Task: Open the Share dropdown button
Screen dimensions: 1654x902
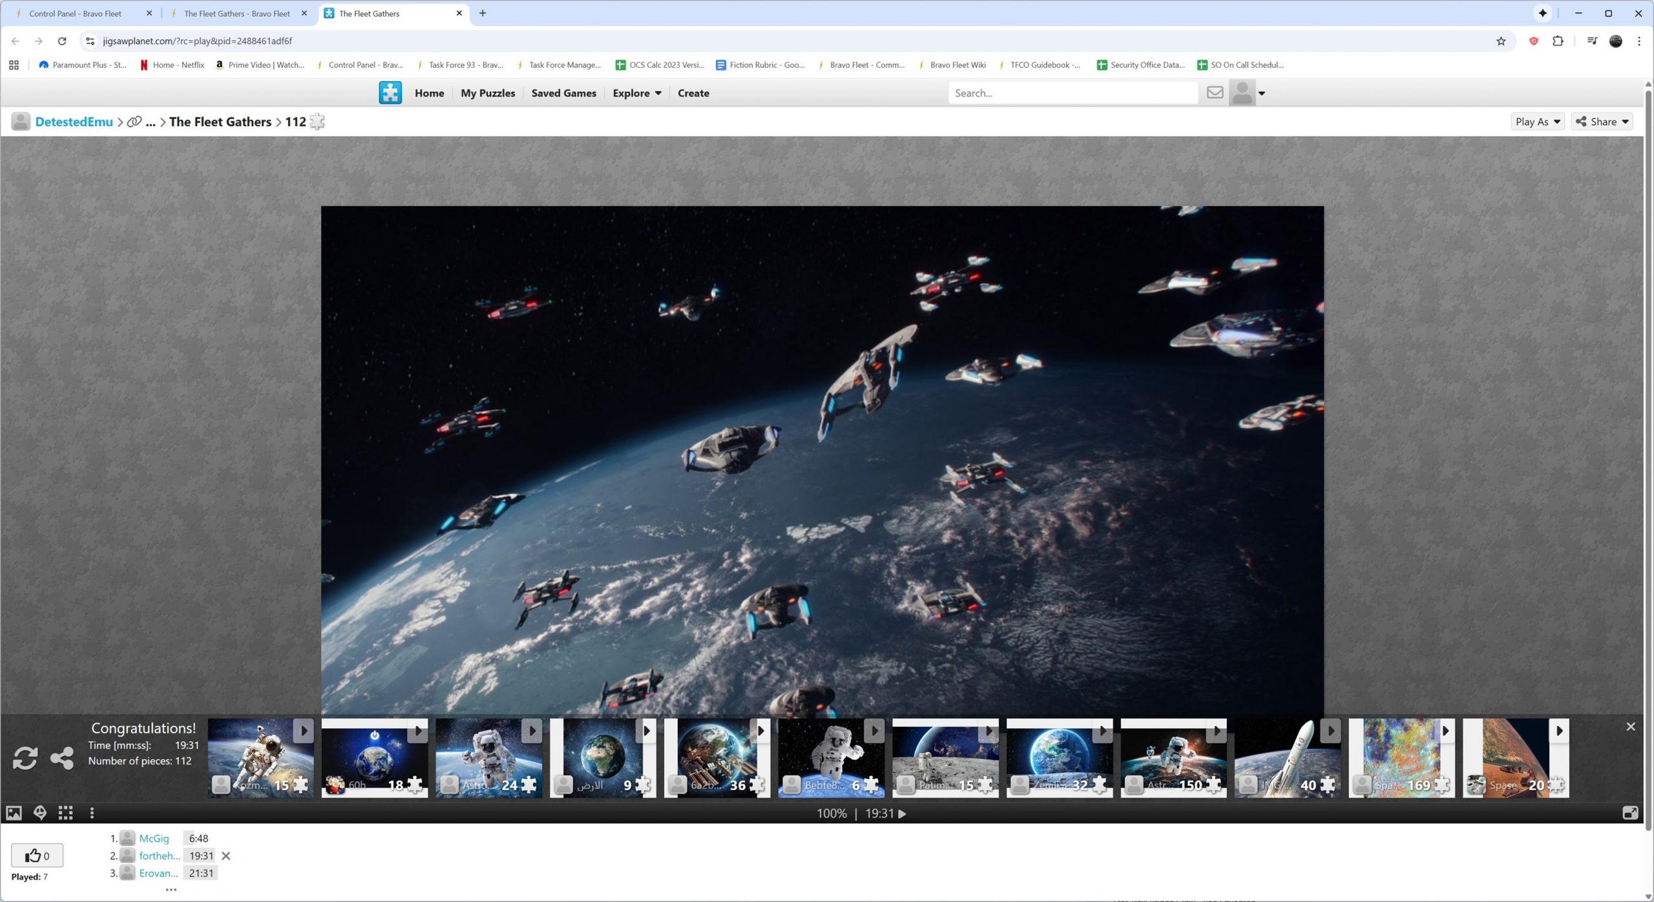Action: point(1602,121)
